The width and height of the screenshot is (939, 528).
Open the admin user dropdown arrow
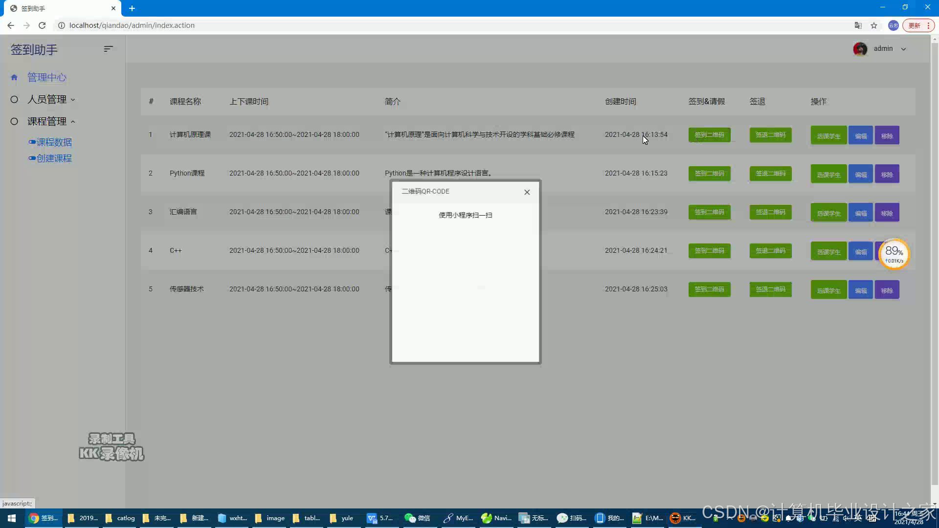[903, 49]
